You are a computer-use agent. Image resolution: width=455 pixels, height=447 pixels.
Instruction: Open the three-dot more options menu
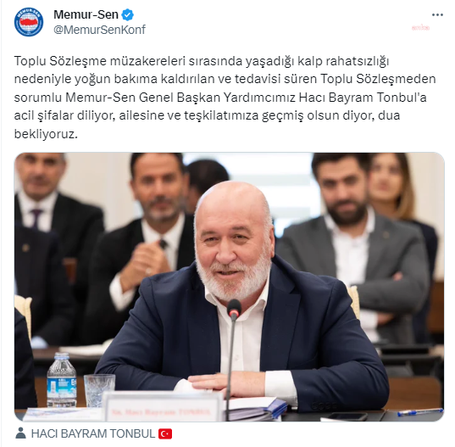click(437, 14)
